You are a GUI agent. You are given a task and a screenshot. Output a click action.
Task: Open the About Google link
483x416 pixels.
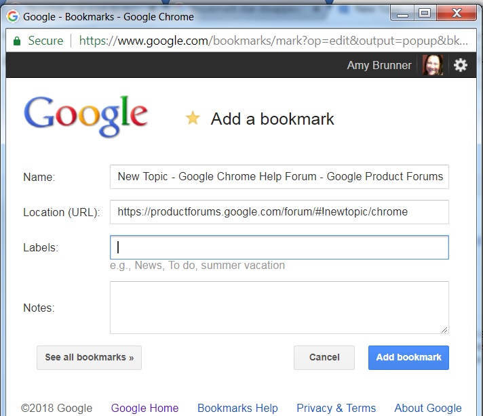coord(428,408)
